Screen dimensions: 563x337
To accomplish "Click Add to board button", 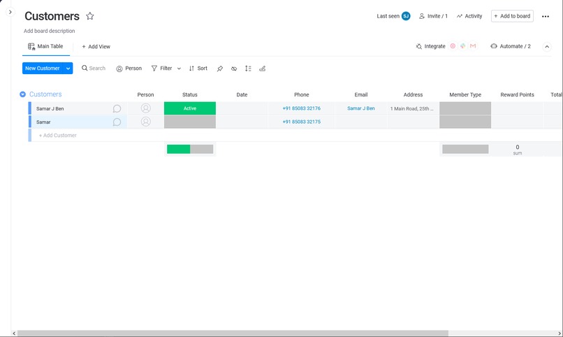I will (512, 16).
